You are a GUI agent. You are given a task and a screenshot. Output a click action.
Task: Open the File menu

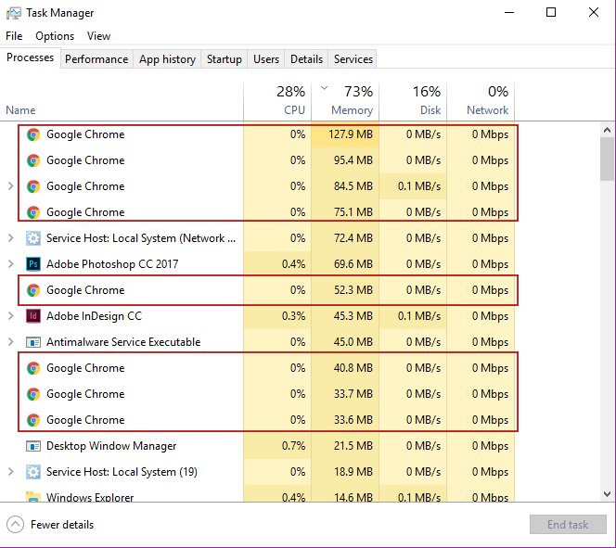[14, 36]
